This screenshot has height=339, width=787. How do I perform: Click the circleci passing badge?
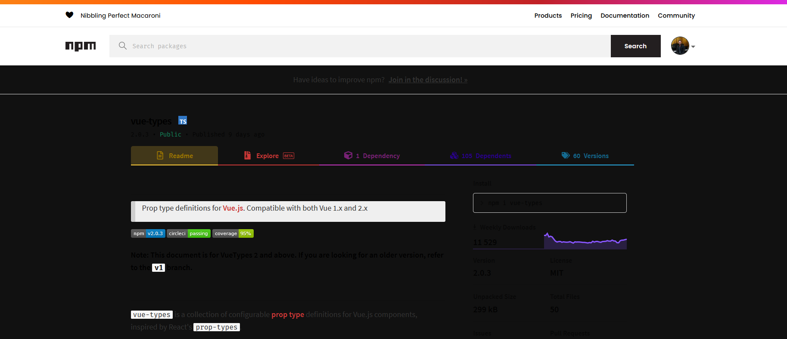(x=189, y=233)
